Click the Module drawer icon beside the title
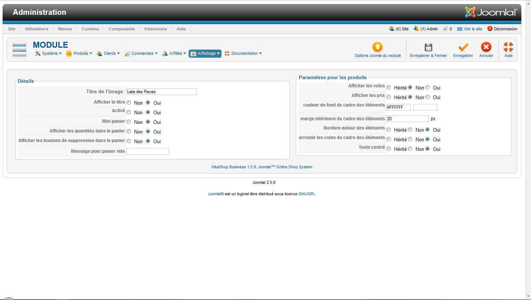The image size is (531, 300). click(x=20, y=49)
